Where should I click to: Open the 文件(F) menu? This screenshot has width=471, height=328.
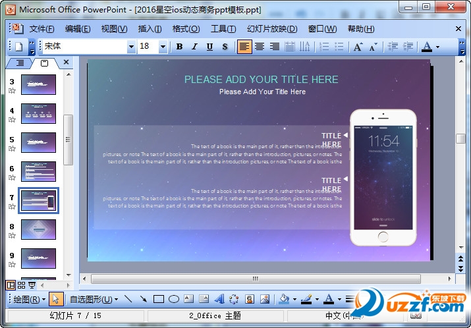42,29
